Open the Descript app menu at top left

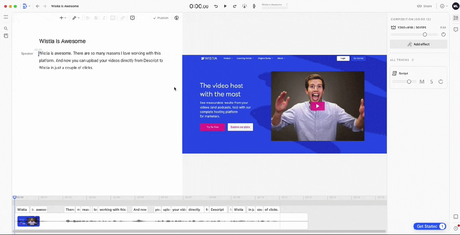coord(26,6)
